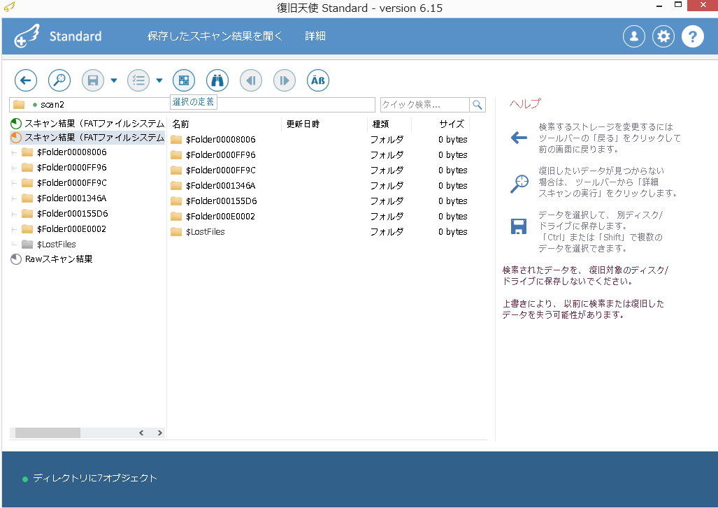Click the quick search magnifier button

[477, 105]
